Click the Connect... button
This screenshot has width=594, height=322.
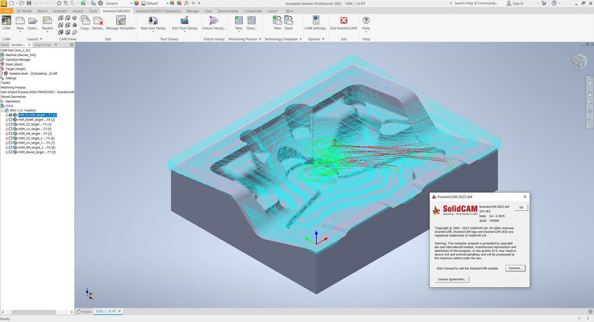tap(515, 268)
